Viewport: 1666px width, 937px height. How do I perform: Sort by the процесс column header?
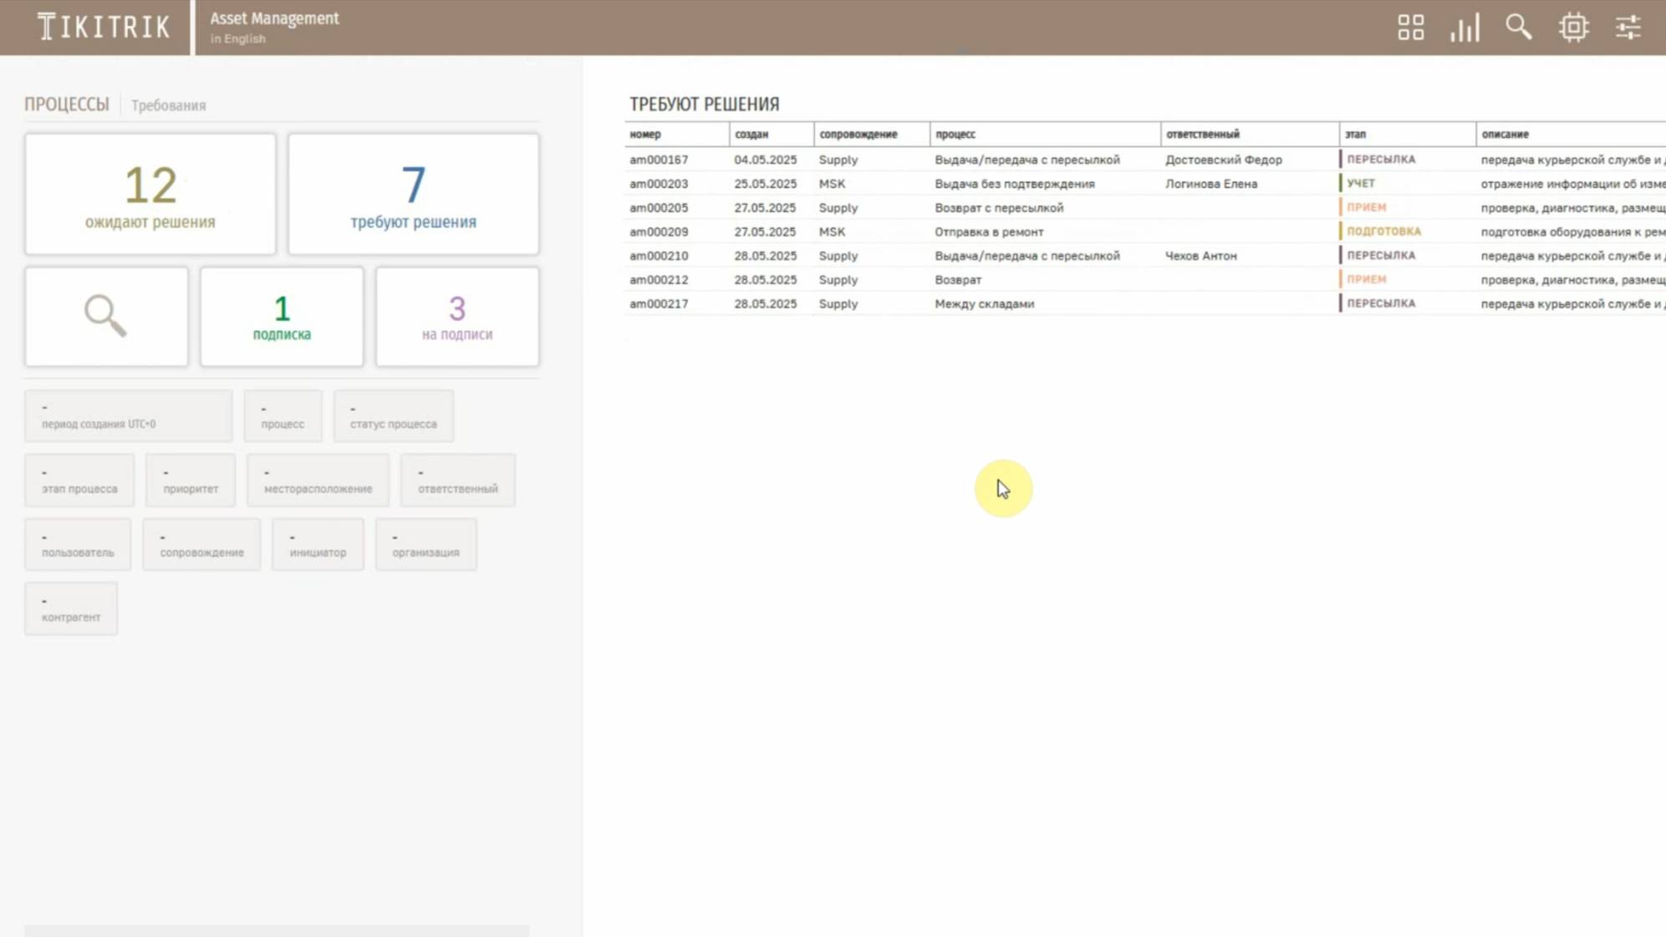click(955, 134)
